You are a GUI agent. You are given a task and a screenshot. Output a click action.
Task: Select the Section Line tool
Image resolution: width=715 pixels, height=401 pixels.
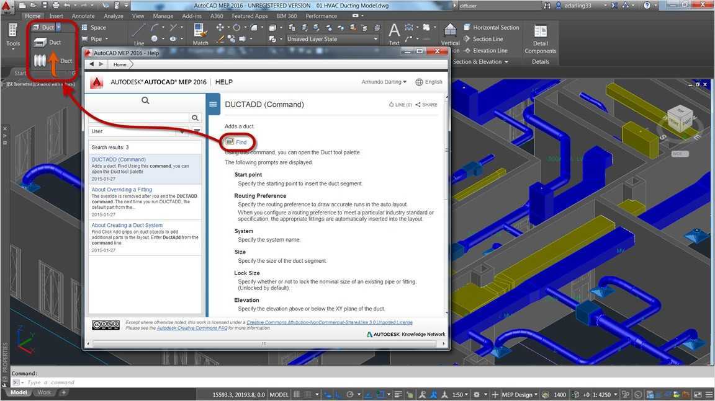[x=483, y=39]
